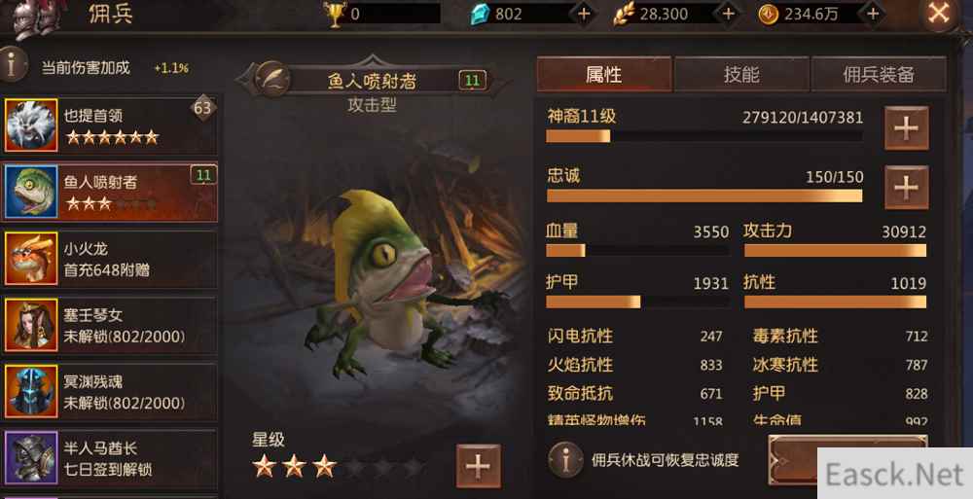Tap the trophy icon in top bar
The width and height of the screenshot is (973, 499).
[335, 14]
